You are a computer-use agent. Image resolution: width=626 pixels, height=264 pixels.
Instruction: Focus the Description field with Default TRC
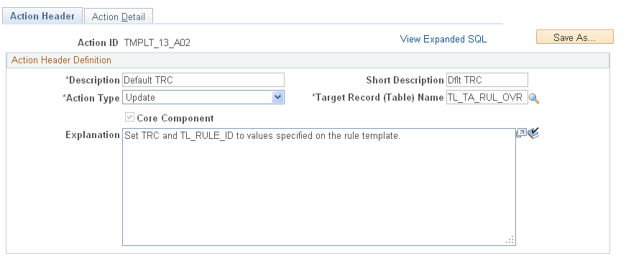click(x=203, y=80)
